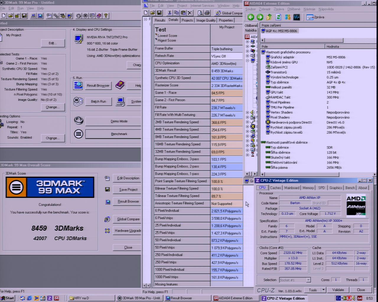Click Save floppy icon in 3DMark toolbar
The height and width of the screenshot is (302, 378).
(x=24, y=16)
